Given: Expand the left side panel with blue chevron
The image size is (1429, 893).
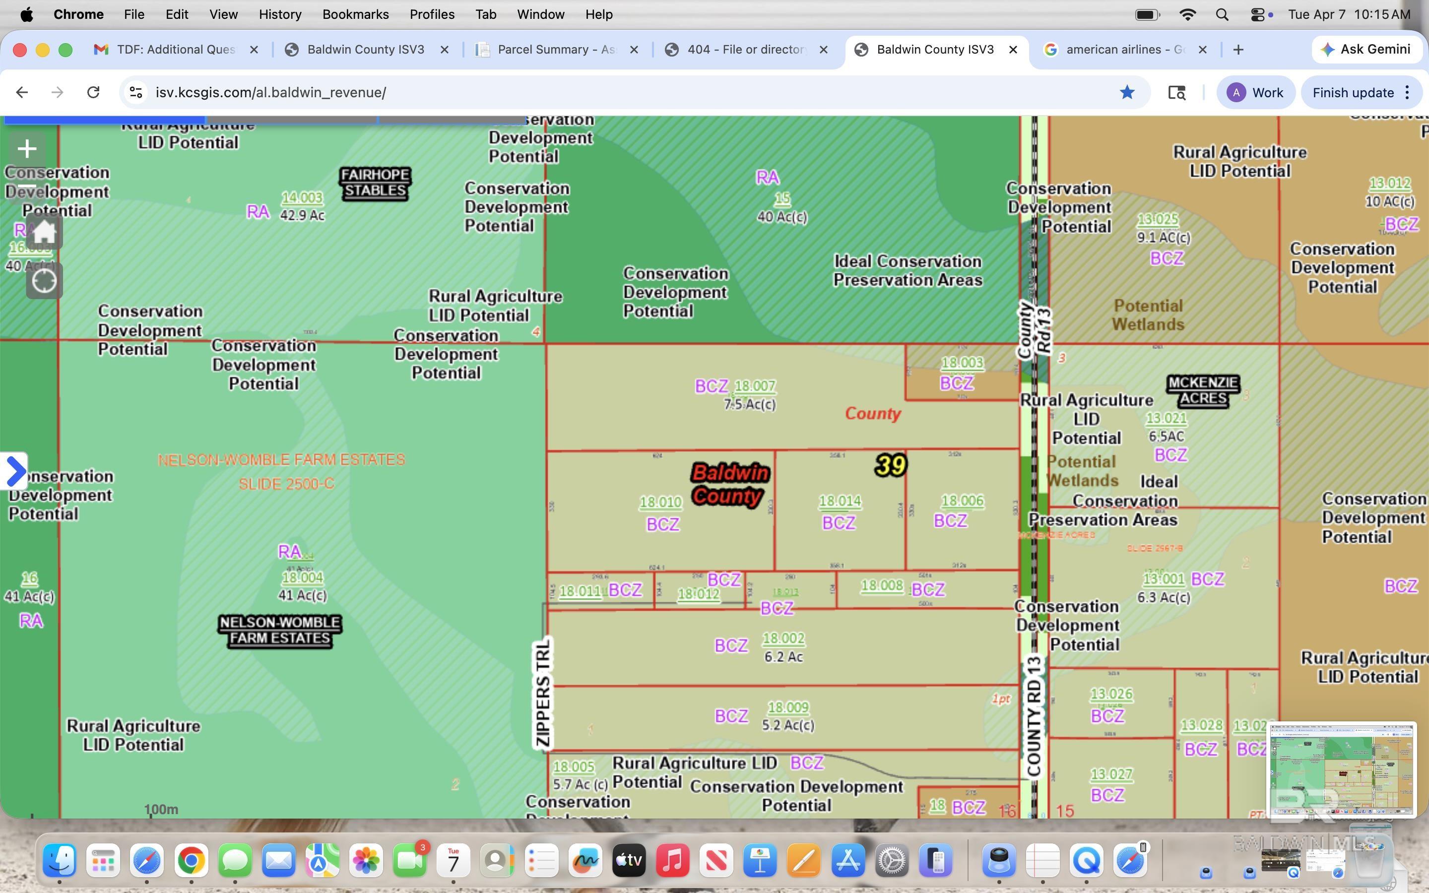Looking at the screenshot, I should click(14, 471).
